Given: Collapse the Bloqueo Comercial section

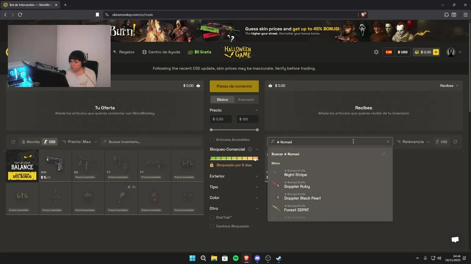Looking at the screenshot, I should [x=257, y=149].
